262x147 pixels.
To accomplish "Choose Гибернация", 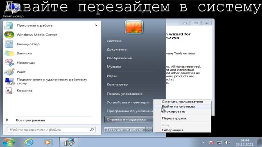I will [x=182, y=130].
